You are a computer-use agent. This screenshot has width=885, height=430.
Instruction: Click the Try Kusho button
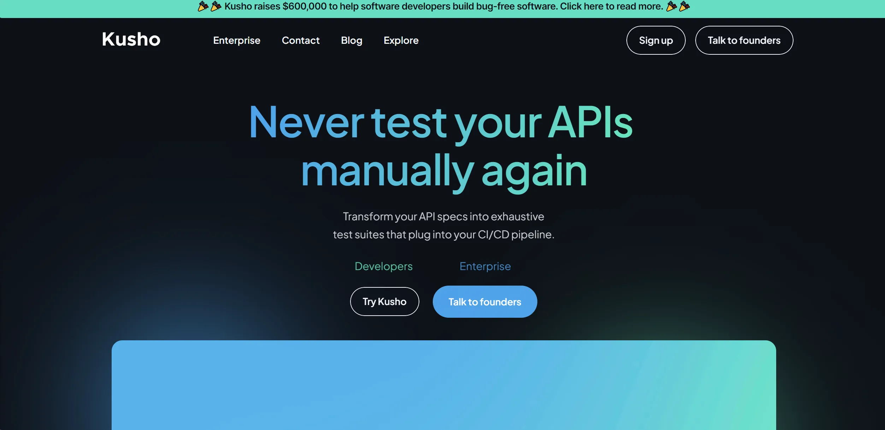pos(384,301)
